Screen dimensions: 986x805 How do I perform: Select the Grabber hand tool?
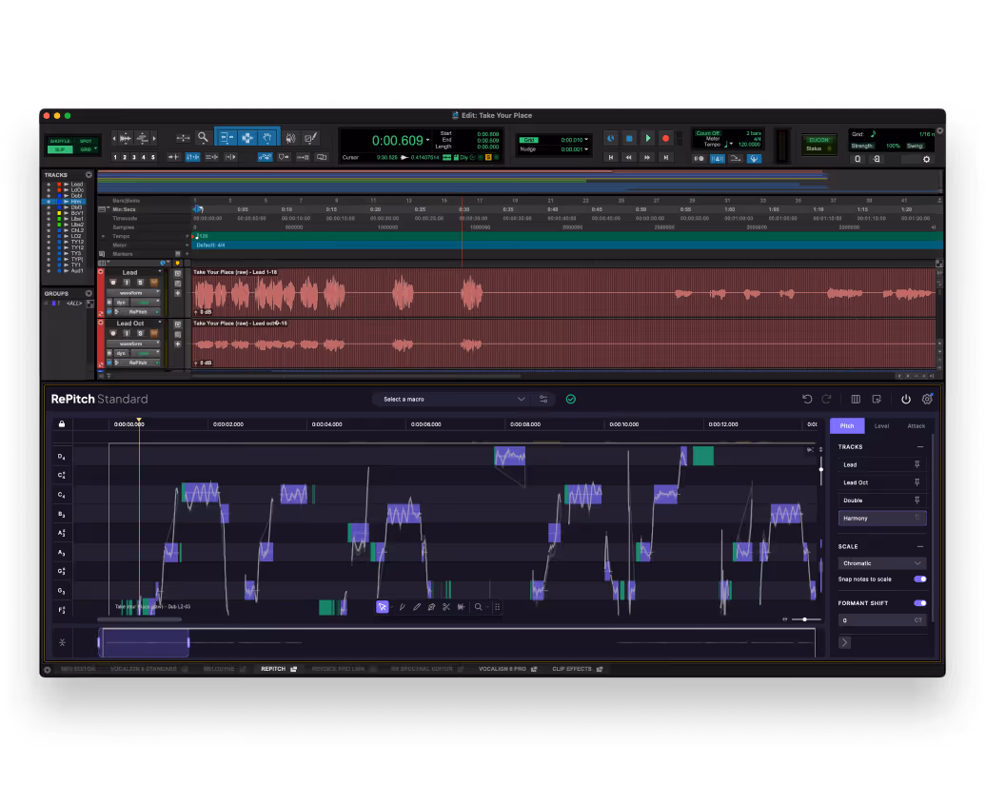coord(267,137)
